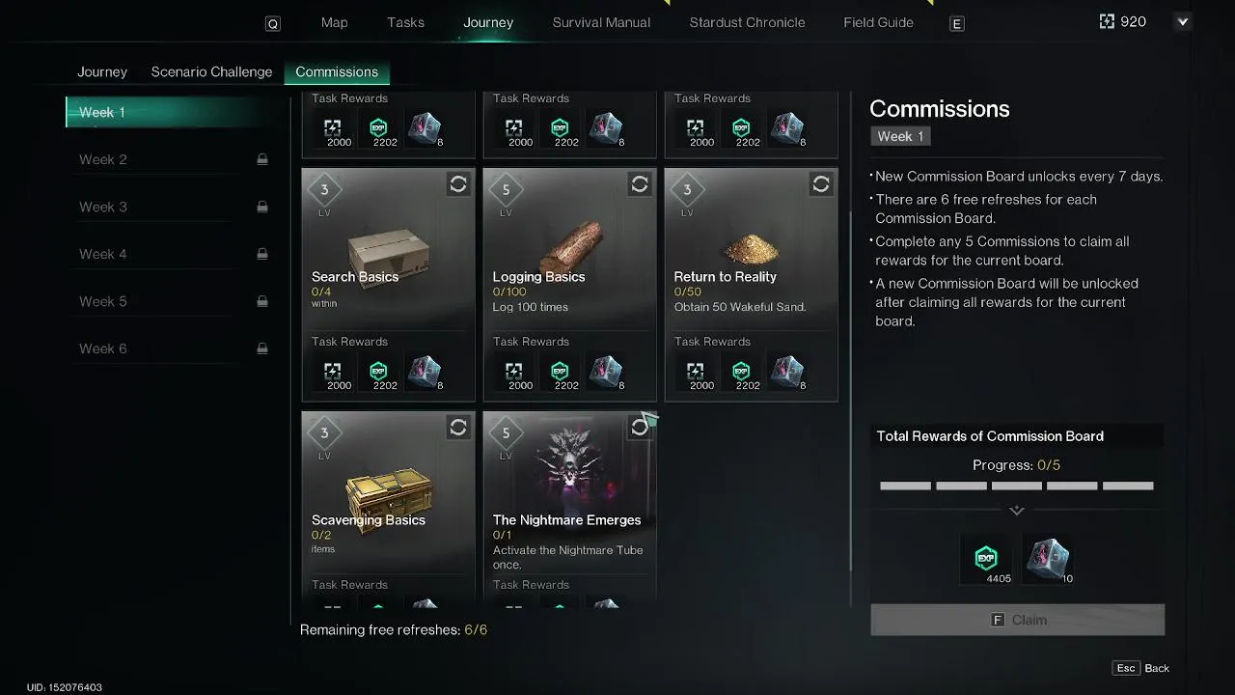
Task: Refresh The Nightmare Emerges commission
Action: [640, 428]
